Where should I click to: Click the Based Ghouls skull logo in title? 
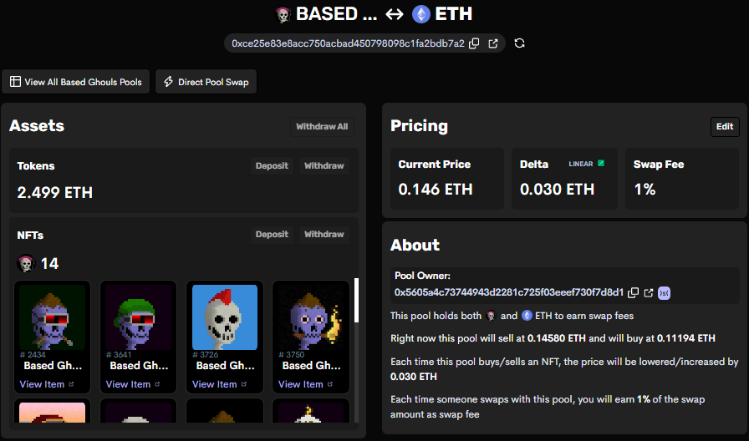tap(283, 15)
